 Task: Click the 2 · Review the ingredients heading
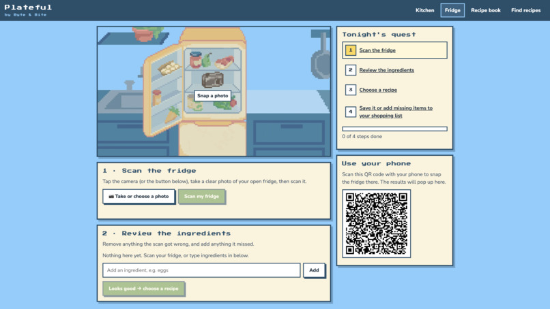[x=167, y=233]
